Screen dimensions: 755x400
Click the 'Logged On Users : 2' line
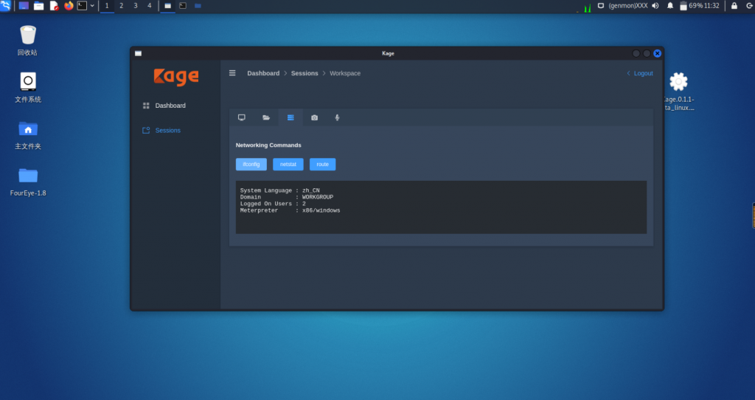click(273, 204)
